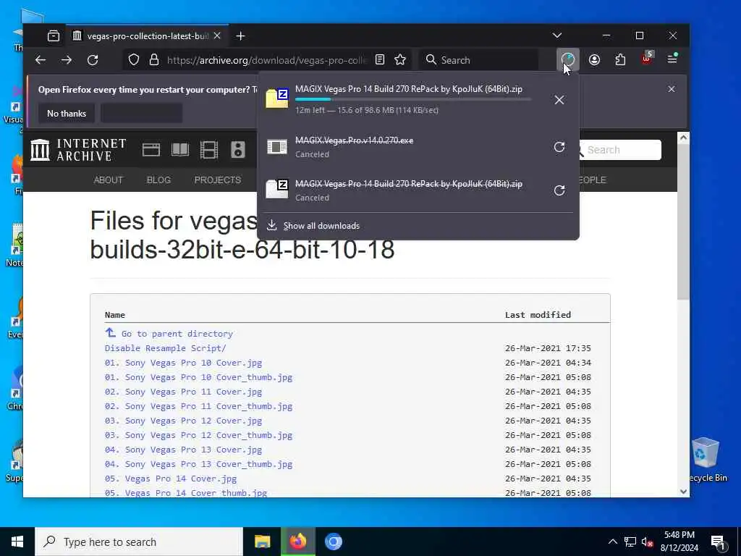Go back using the browser back arrow
Screen dimensions: 741x556
pos(41,60)
